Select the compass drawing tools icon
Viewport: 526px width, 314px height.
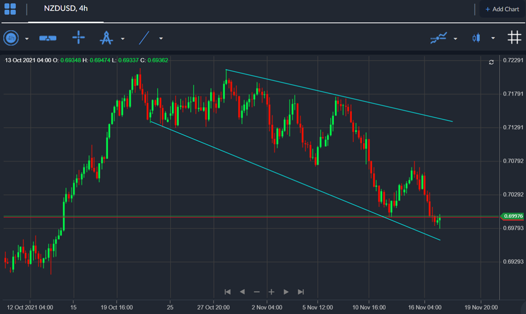click(x=106, y=38)
